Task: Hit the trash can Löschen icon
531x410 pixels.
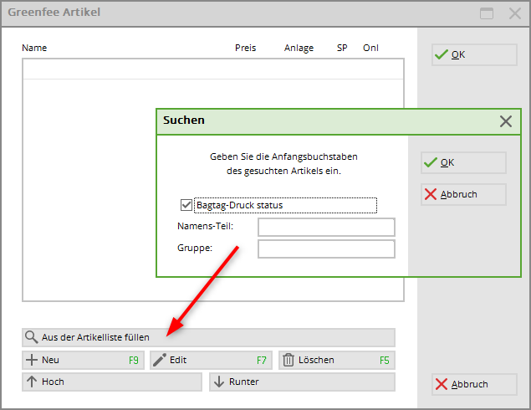Action: [x=288, y=360]
